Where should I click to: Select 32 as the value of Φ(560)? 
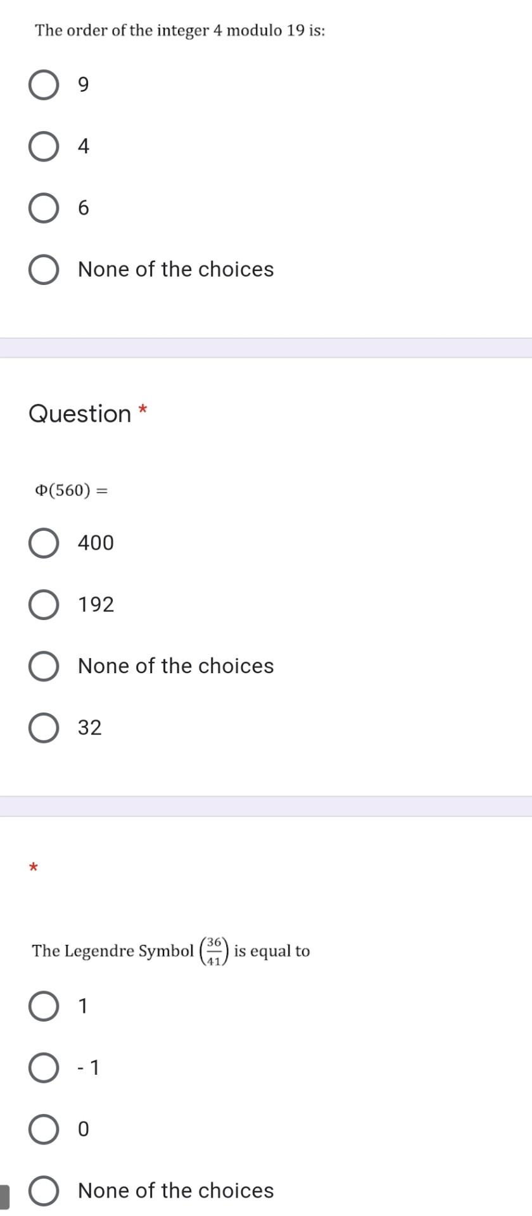click(x=42, y=727)
